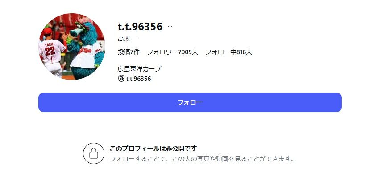Open the Threads handle t.t.96356 link

point(138,79)
